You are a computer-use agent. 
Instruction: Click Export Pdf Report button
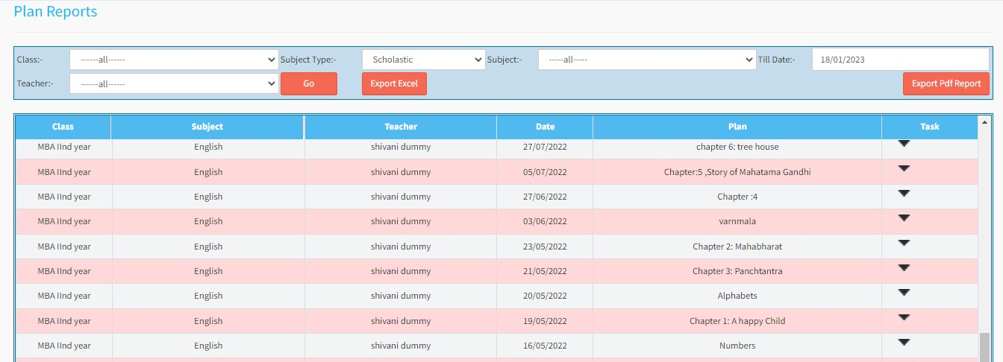(946, 84)
